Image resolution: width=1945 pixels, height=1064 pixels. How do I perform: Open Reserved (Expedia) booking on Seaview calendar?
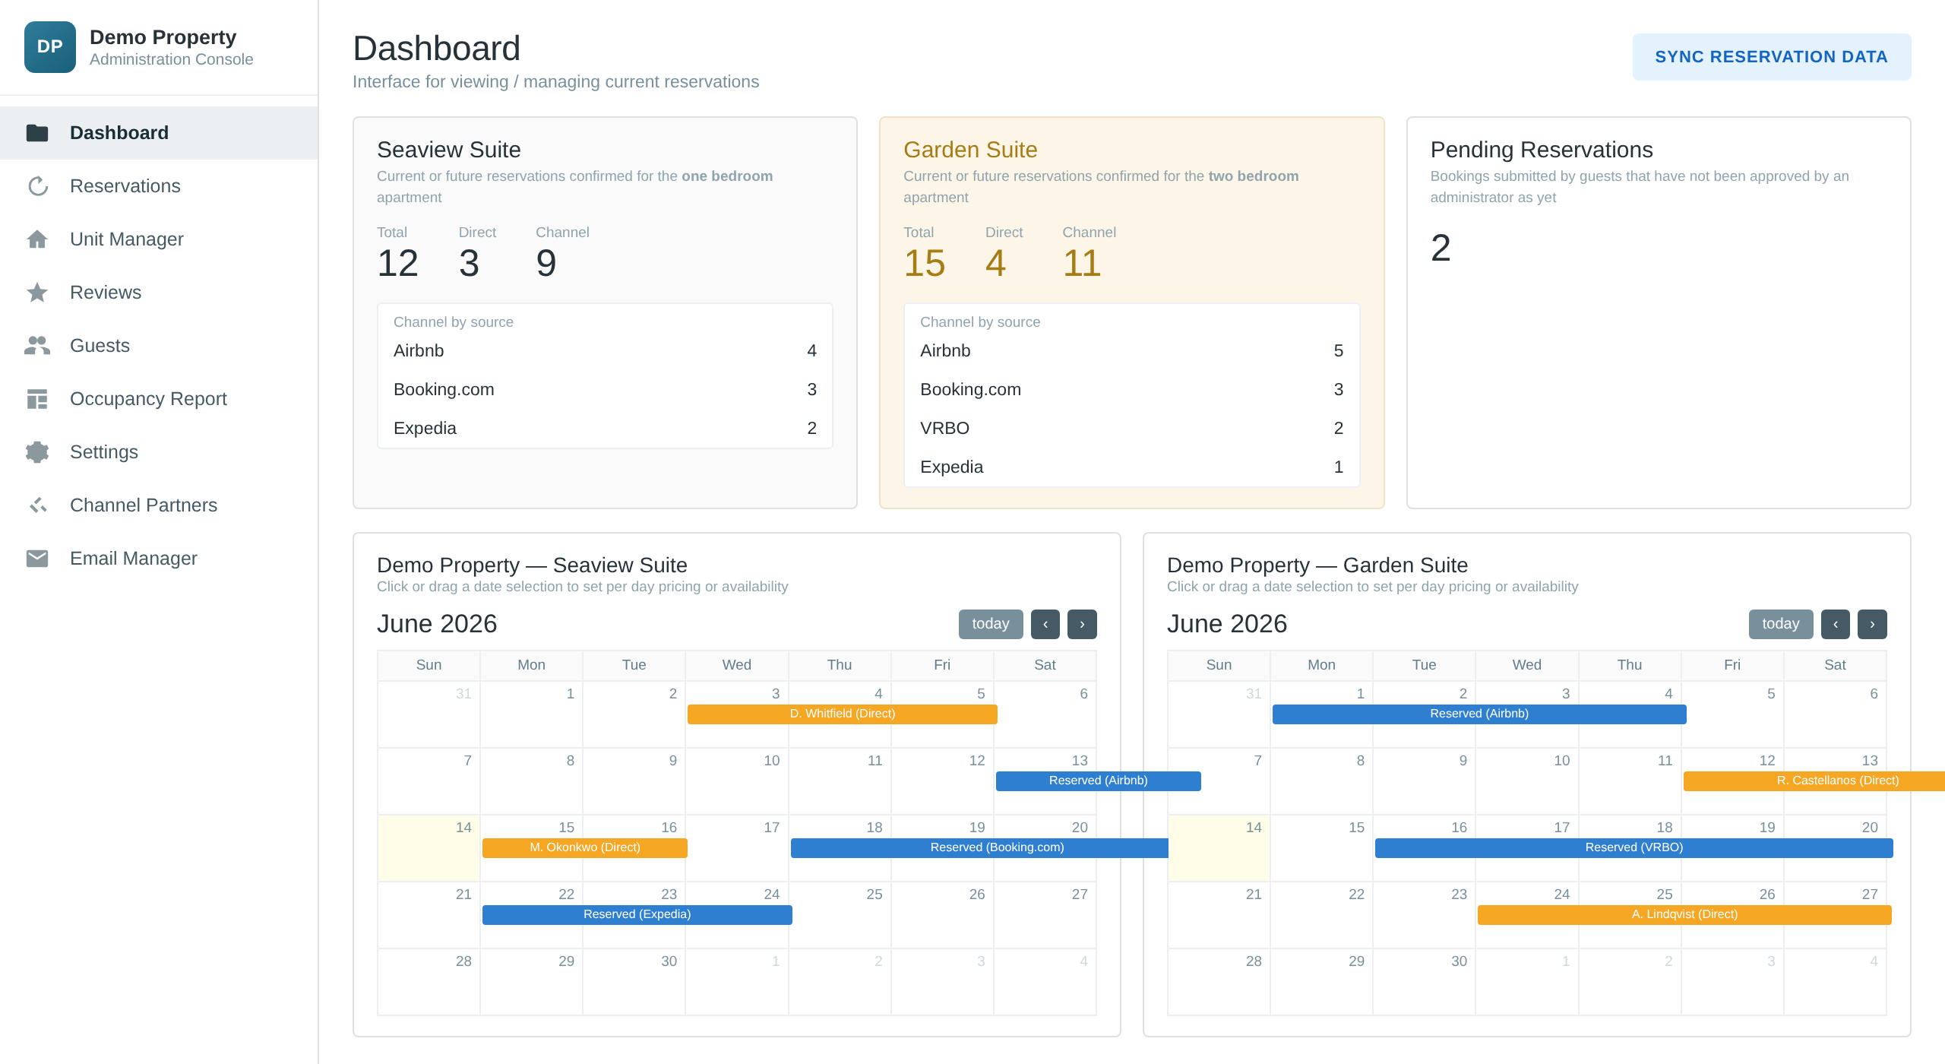[637, 914]
